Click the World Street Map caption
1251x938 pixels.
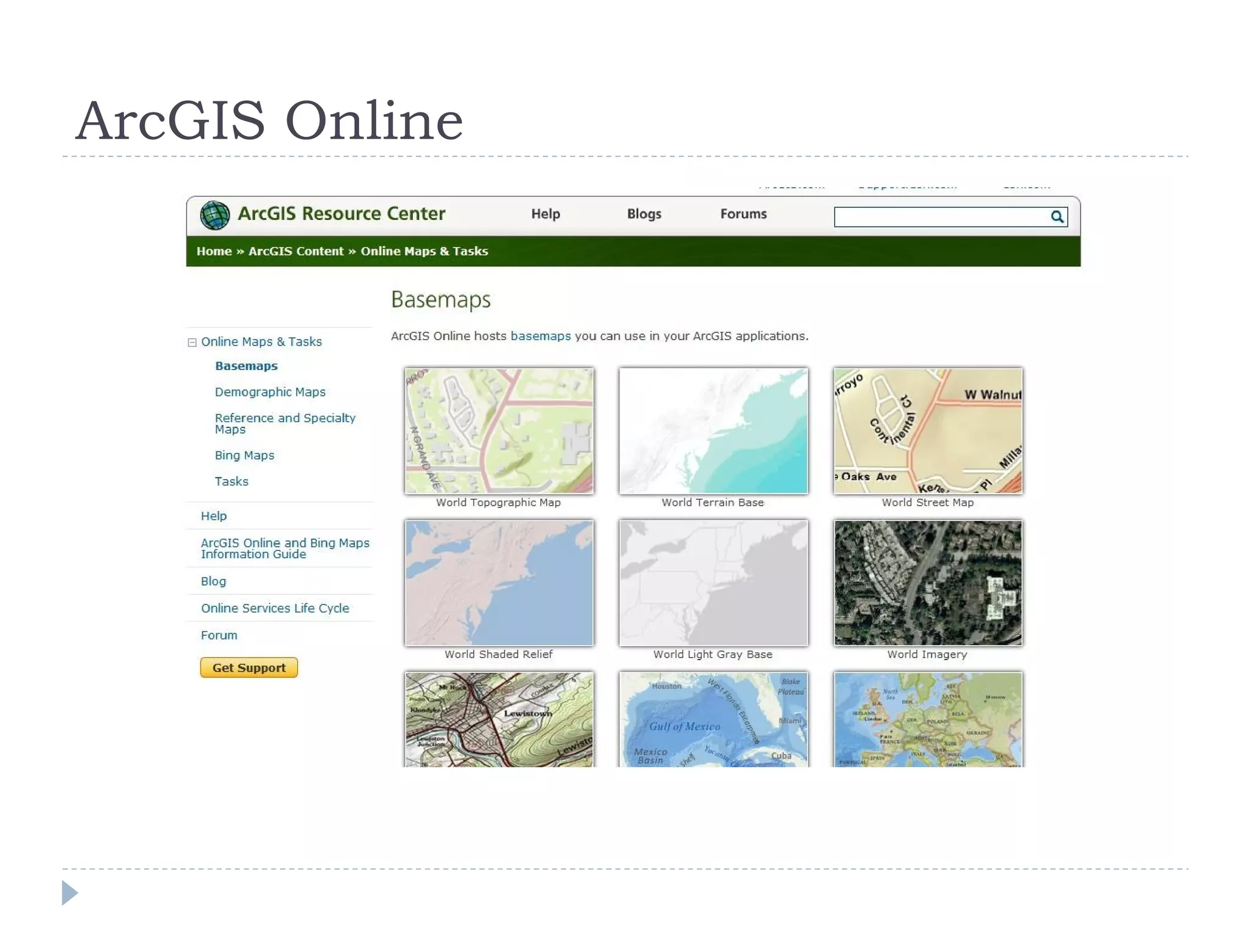point(928,503)
